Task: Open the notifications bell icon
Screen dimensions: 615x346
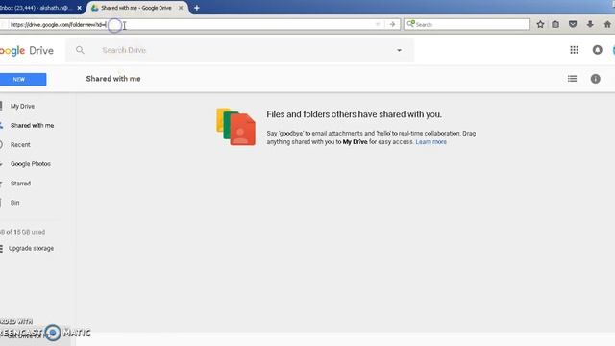Action: pyautogui.click(x=597, y=50)
